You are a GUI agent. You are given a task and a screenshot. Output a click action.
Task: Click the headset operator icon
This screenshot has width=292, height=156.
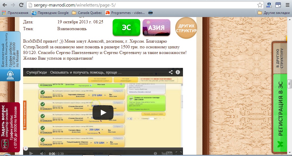10,76
